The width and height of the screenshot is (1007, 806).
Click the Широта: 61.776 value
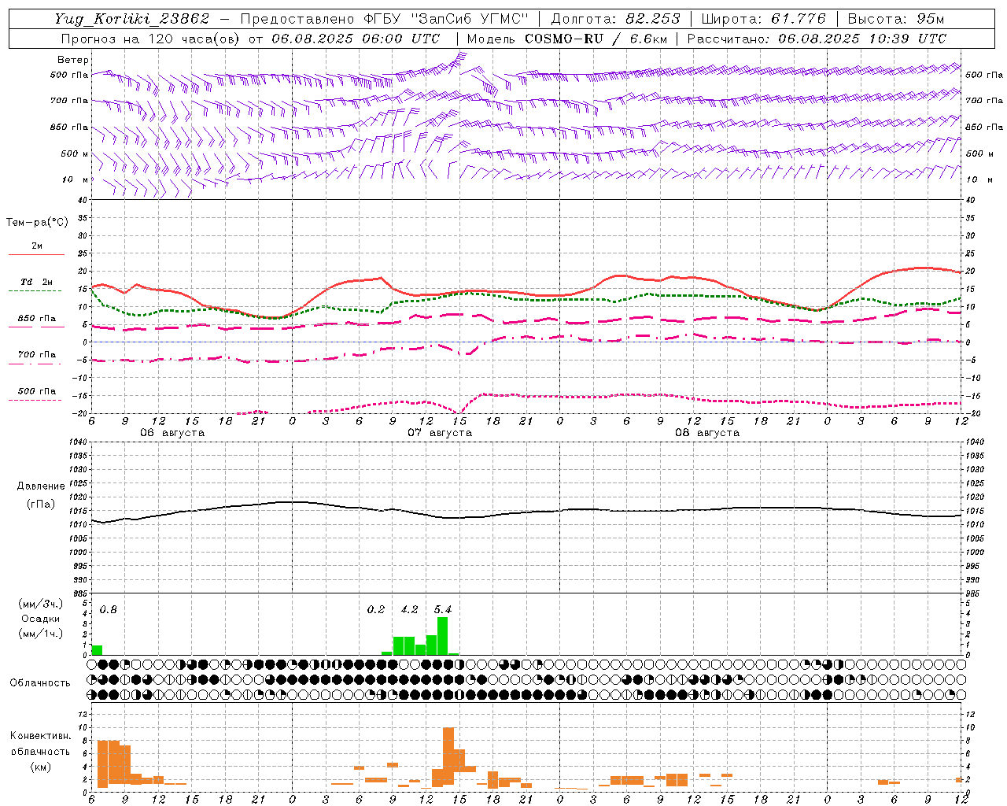click(763, 19)
